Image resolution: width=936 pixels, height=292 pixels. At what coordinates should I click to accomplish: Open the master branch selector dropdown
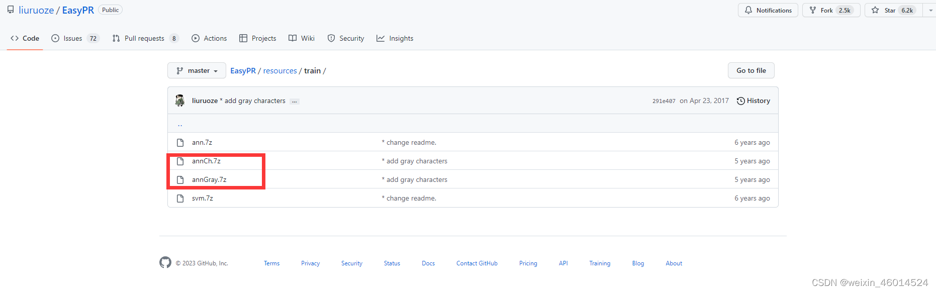click(197, 71)
